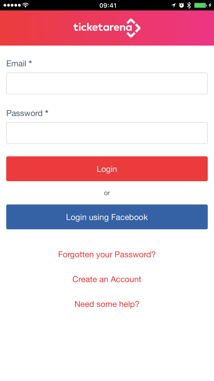This screenshot has height=381, width=214.
Task: Open the Need some help link
Action: coord(107,304)
